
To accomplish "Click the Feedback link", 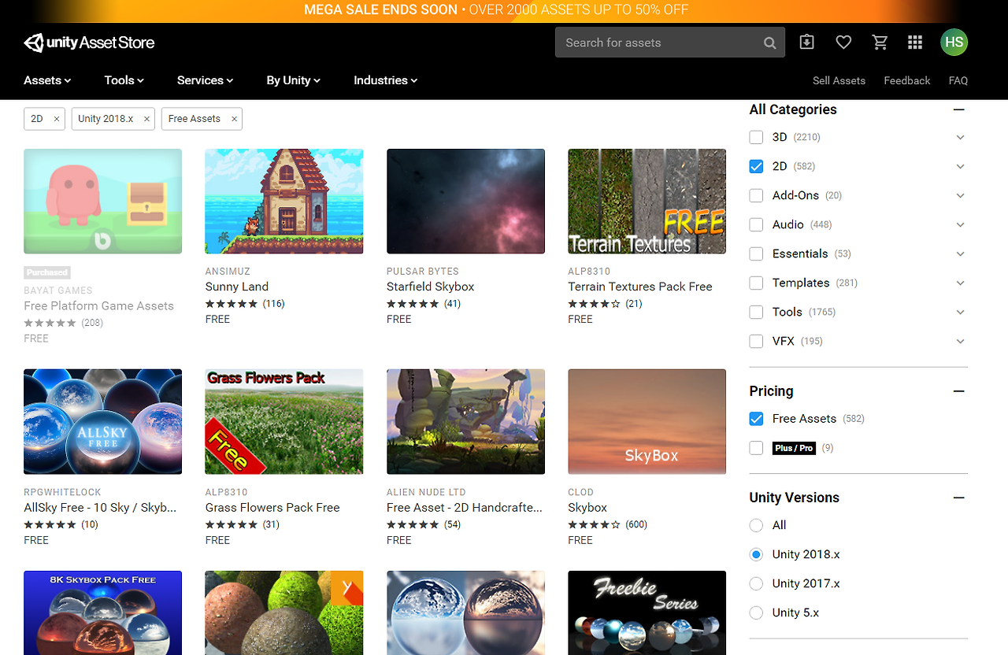I will 906,80.
